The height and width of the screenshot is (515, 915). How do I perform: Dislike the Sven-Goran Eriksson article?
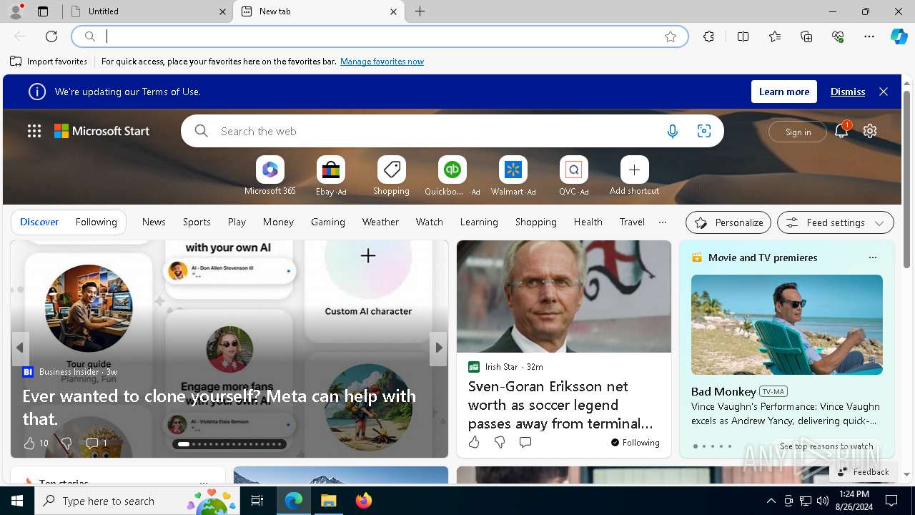point(500,443)
